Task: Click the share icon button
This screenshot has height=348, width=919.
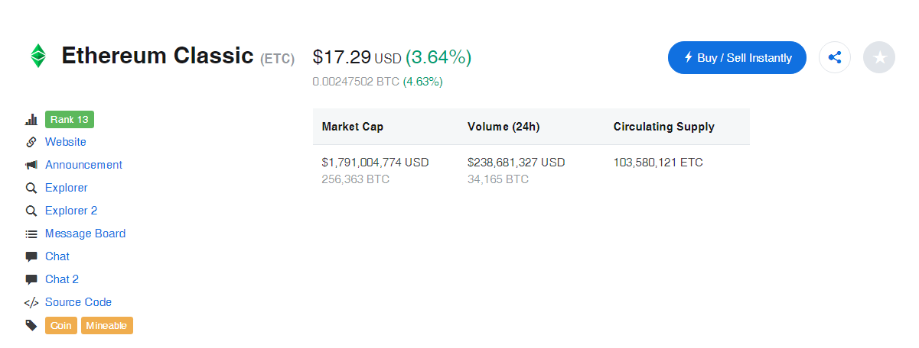Action: click(x=835, y=57)
